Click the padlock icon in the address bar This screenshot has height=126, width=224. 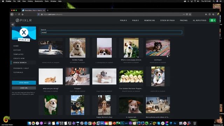point(42,14)
